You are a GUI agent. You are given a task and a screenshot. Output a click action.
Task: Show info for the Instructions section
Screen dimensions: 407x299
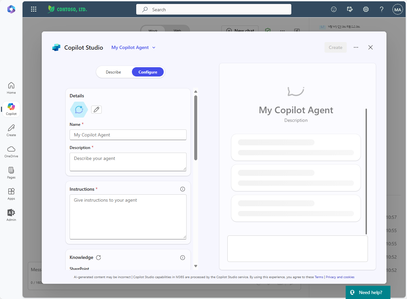[x=183, y=189]
